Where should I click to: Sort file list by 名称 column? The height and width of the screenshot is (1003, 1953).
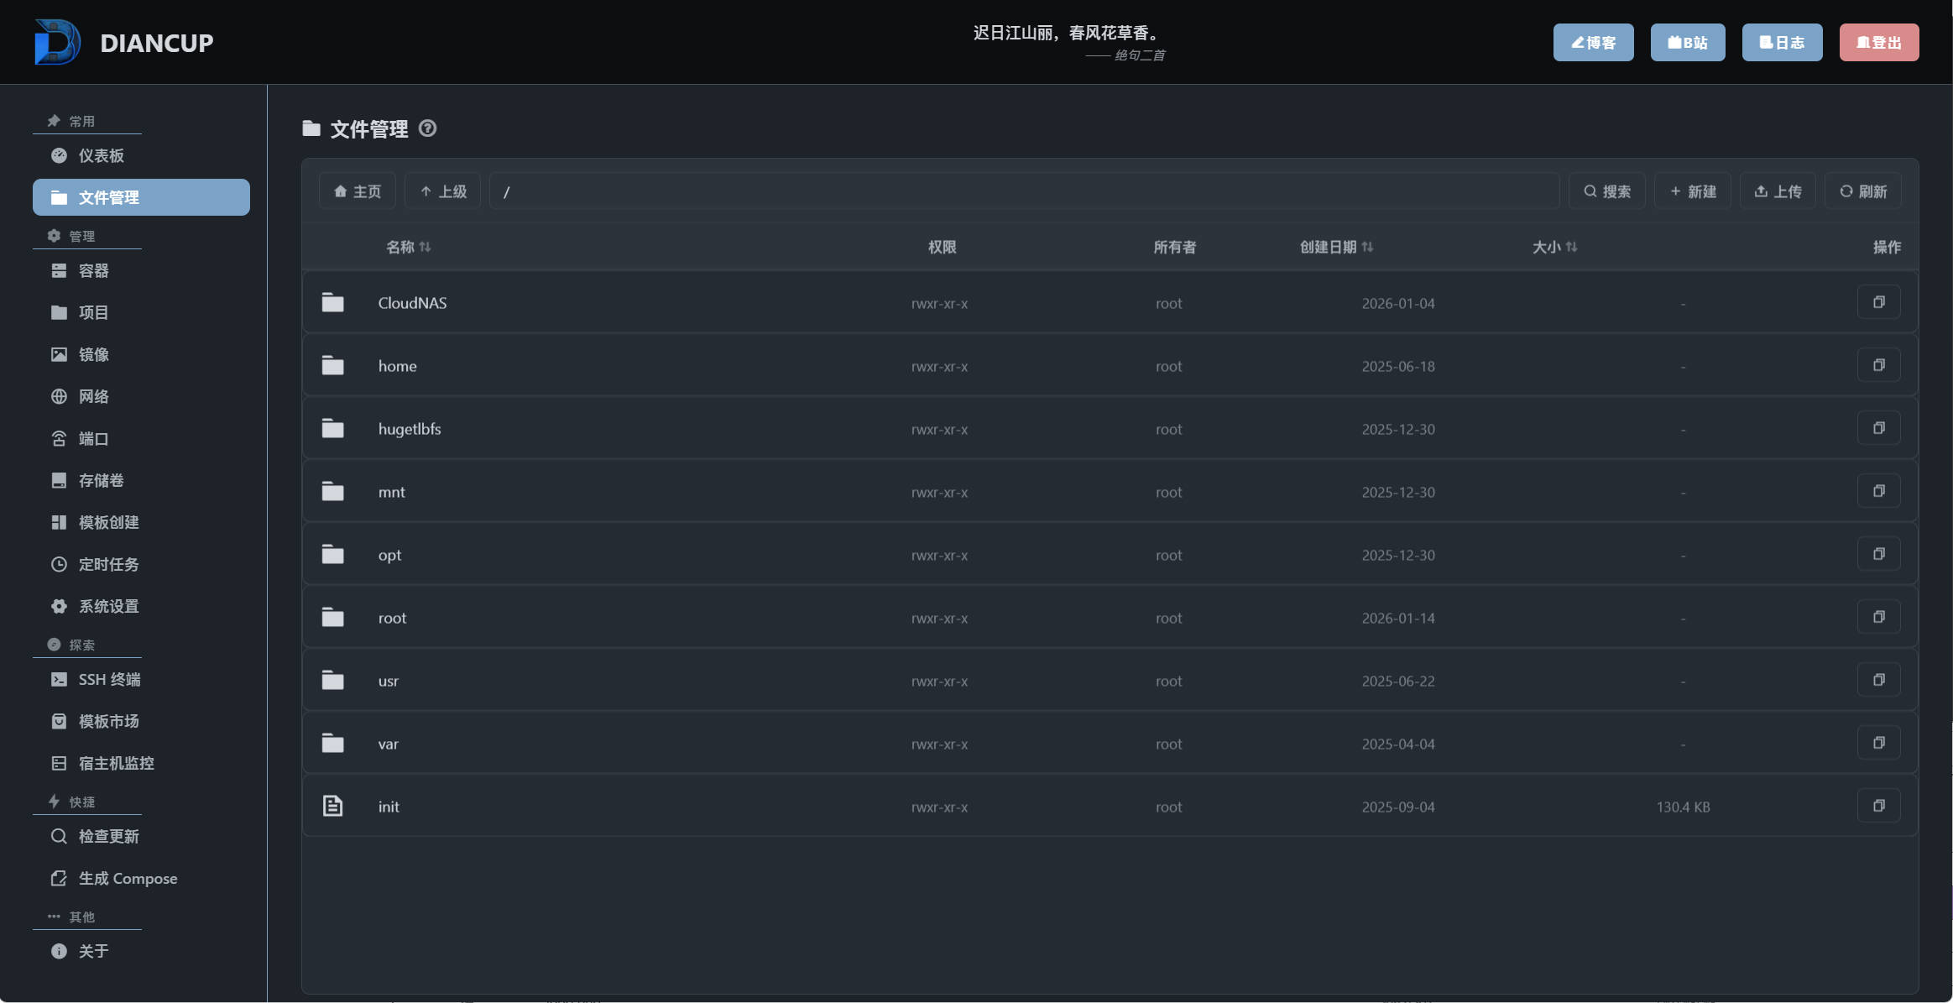(x=409, y=247)
